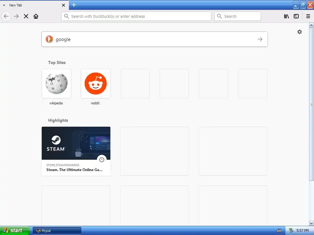The width and height of the screenshot is (314, 235).
Task: Click STORE.STEAMPOWERED source text
Action: click(63, 165)
